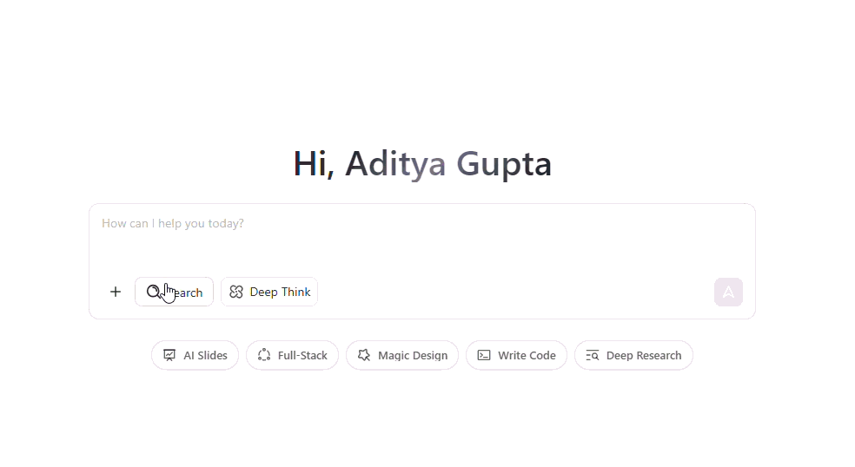Click the Magic Design sparkle icon
855x467 pixels.
point(364,355)
